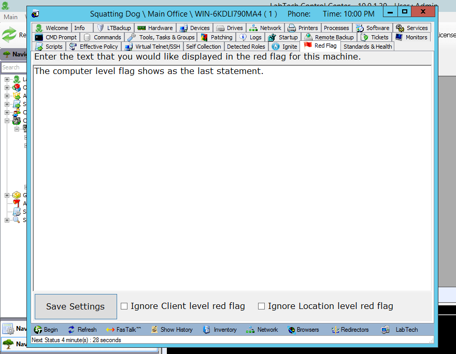The width and height of the screenshot is (456, 354).
Task: Click the LabTech icon in bottom toolbar
Action: [x=385, y=330]
